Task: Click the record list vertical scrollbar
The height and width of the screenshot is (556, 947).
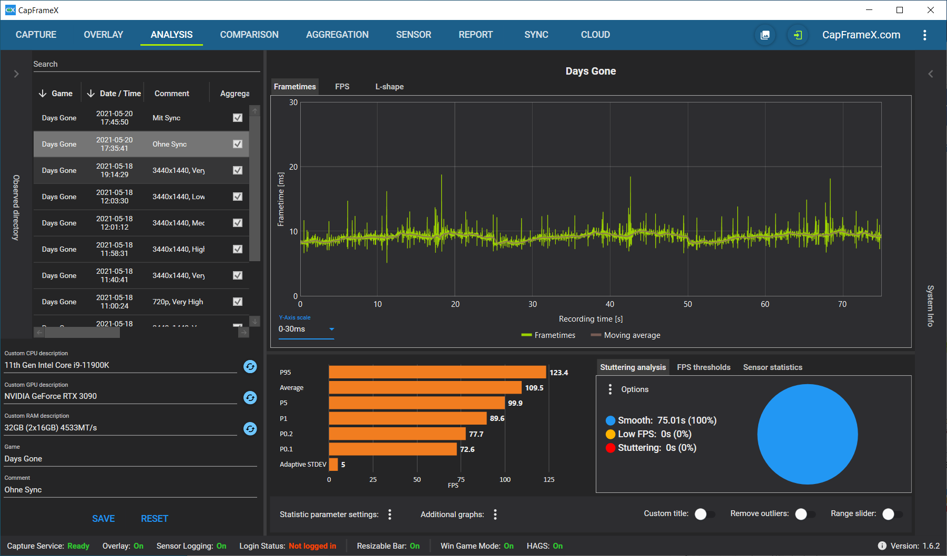Action: pyautogui.click(x=255, y=189)
